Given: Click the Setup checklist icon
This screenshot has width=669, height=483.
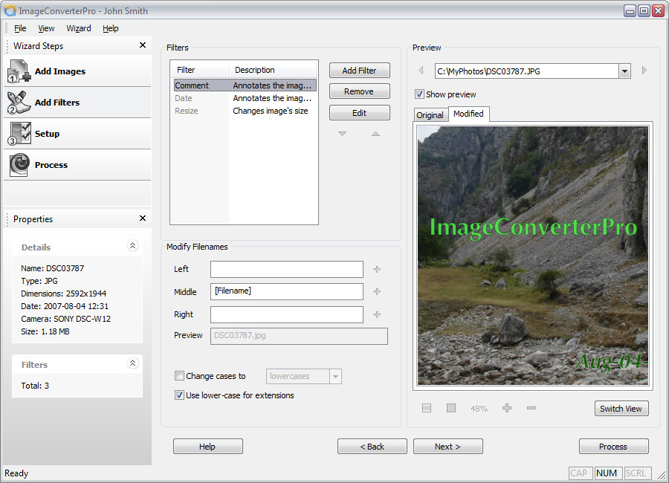Looking at the screenshot, I should (x=19, y=134).
